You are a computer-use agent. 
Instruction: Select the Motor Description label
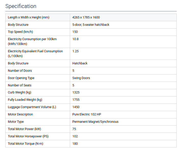pos(20,114)
